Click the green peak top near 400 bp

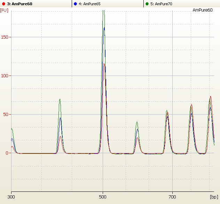point(60,100)
